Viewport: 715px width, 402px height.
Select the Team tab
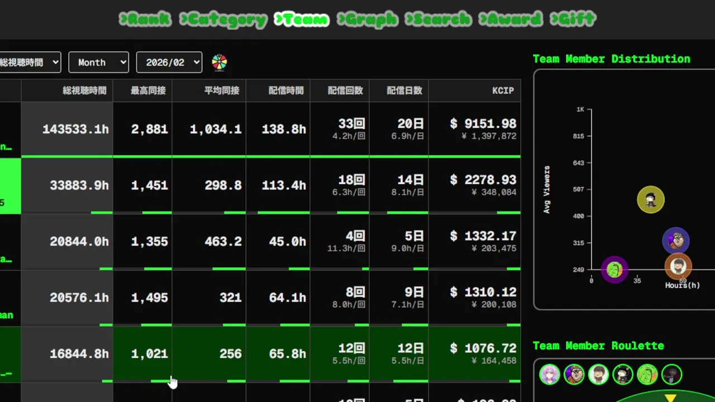click(302, 19)
